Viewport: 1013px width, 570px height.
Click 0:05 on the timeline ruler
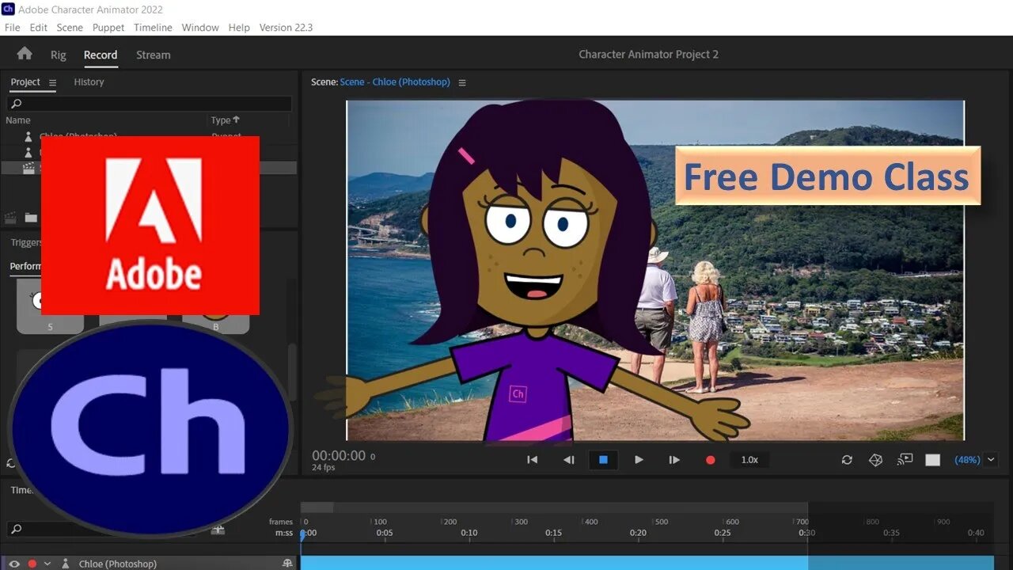pyautogui.click(x=385, y=533)
